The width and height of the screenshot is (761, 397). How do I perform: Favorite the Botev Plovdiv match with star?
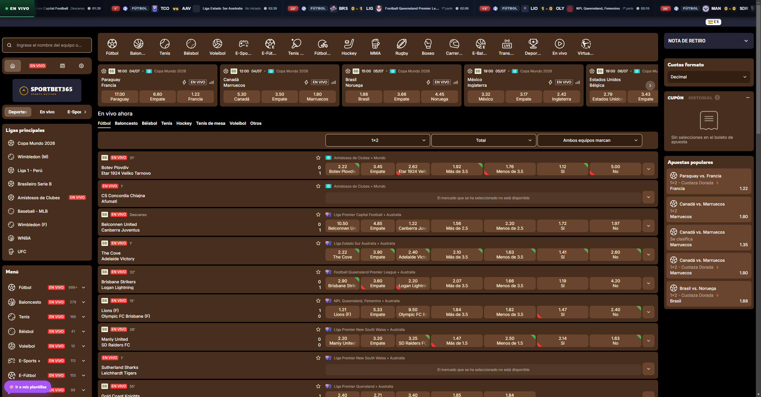pos(318,158)
